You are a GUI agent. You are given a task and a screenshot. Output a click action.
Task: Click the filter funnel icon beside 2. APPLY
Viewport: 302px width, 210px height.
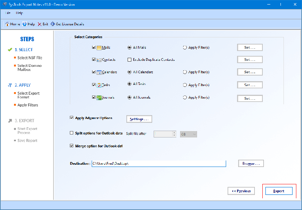point(10,85)
